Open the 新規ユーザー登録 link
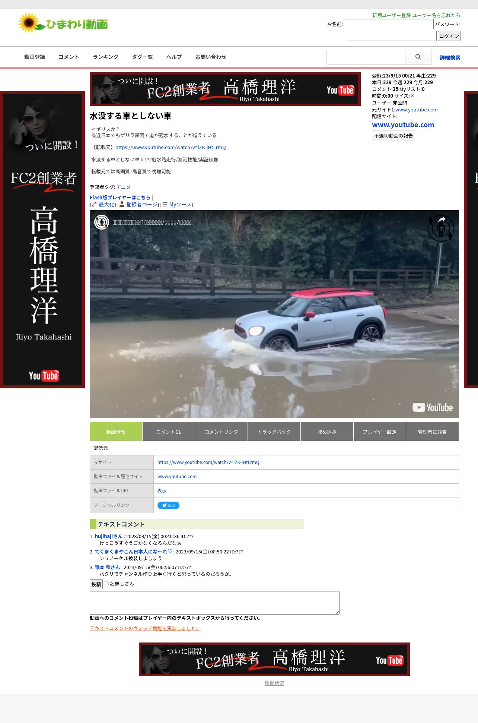The image size is (478, 723). click(391, 15)
